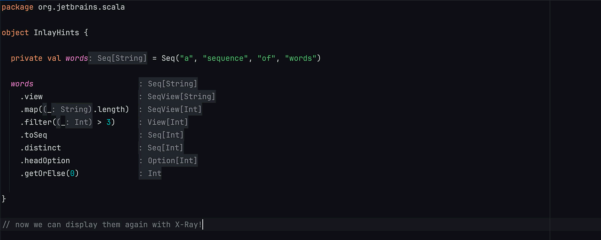Click the .length call in the map line
This screenshot has width=601, height=240.
tap(111, 110)
